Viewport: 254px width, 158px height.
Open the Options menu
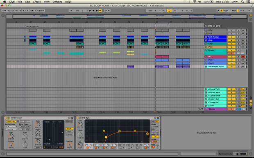pyautogui.click(x=57, y=2)
